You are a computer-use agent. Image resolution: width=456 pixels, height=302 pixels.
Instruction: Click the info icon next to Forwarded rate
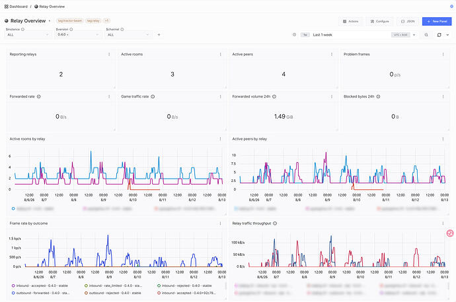39,97
